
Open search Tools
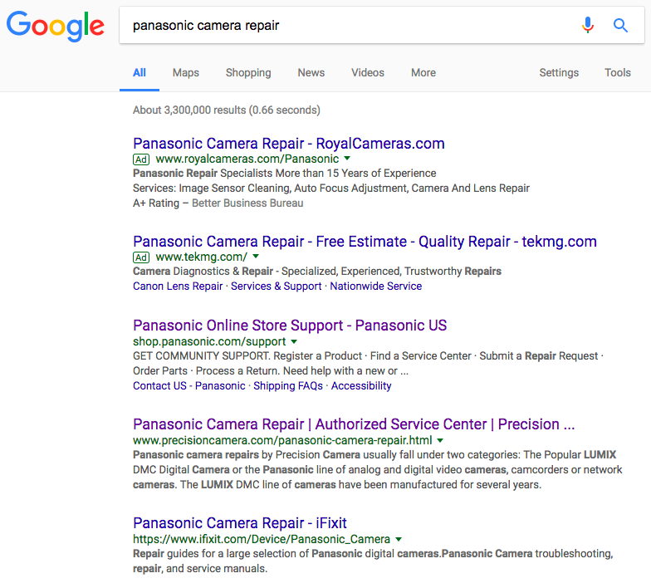tap(618, 73)
